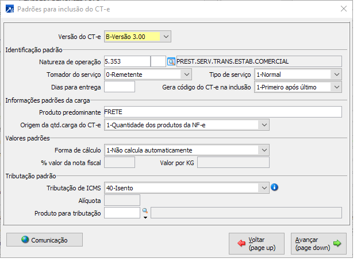Click the Versão do CT-e label
Screen dimensions: 361x262
click(x=79, y=37)
